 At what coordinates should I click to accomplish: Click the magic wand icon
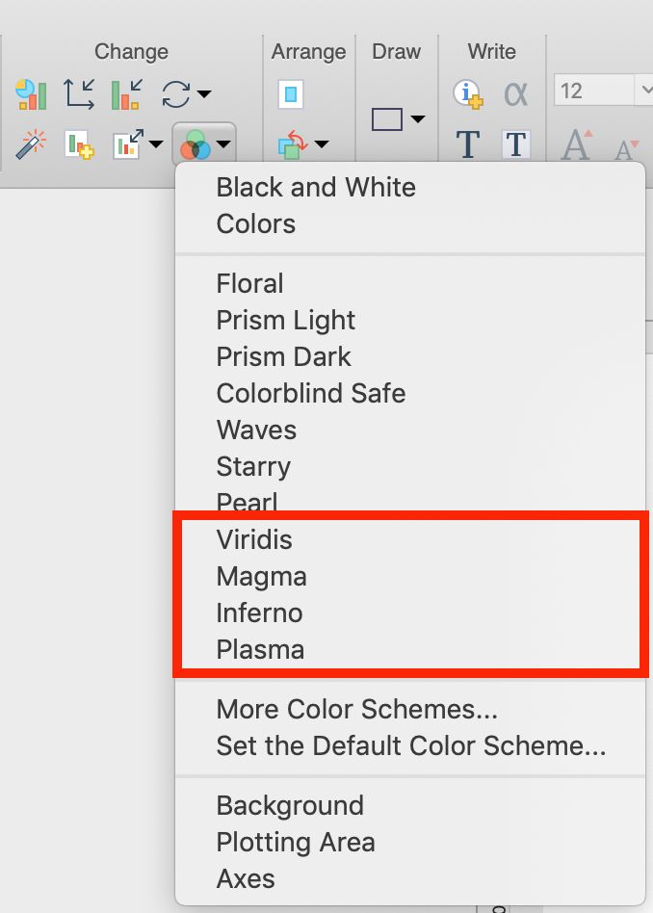tap(31, 145)
